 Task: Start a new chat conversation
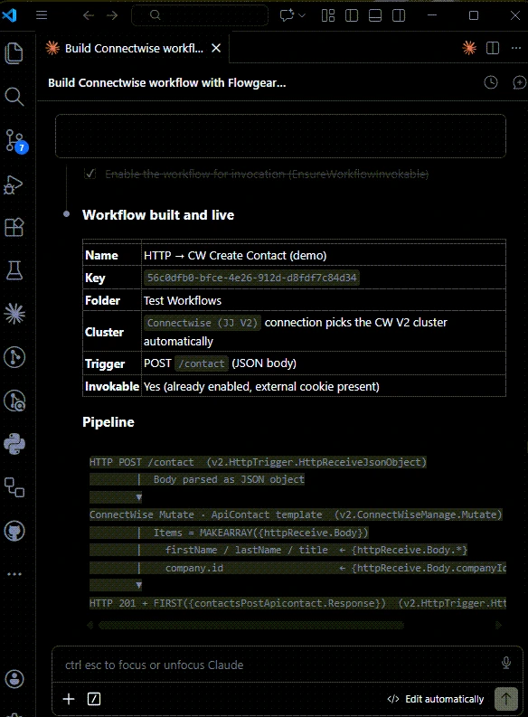519,83
